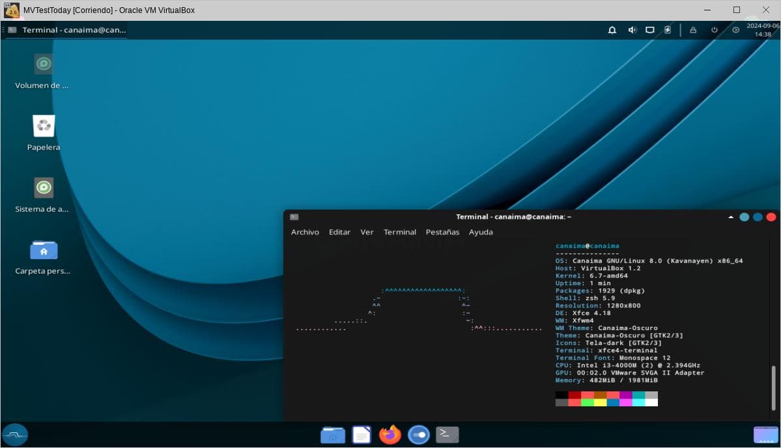
Task: Select the Volumen de... desktop icon
Action: point(42,72)
